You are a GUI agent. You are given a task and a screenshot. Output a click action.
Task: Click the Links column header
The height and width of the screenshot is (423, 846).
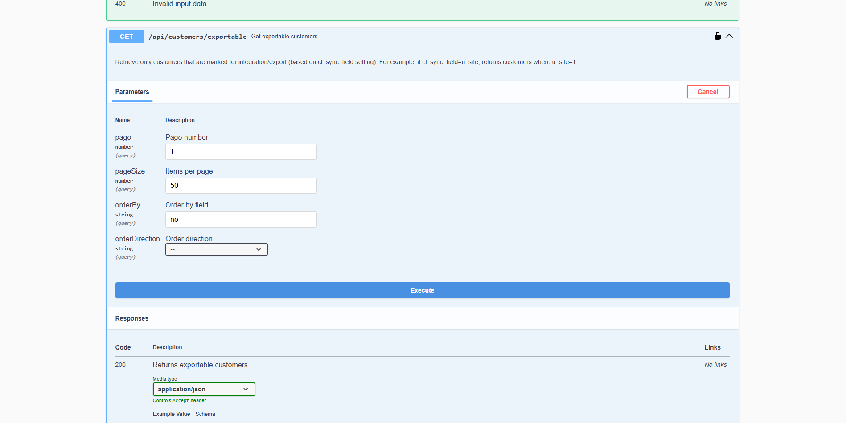point(712,347)
